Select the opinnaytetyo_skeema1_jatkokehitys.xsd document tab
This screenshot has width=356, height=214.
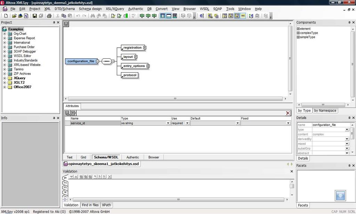pyautogui.click(x=102, y=164)
